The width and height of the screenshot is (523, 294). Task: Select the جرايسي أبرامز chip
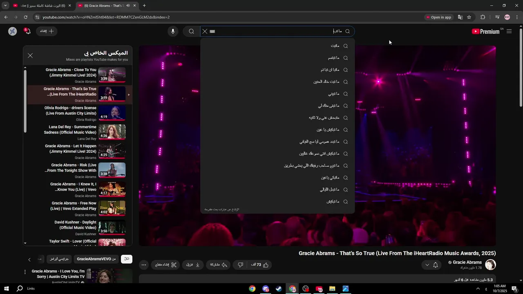click(59, 259)
